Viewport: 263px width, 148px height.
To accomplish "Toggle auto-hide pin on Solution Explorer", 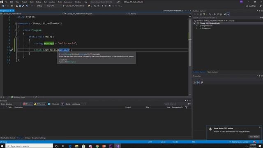I will [260, 11].
